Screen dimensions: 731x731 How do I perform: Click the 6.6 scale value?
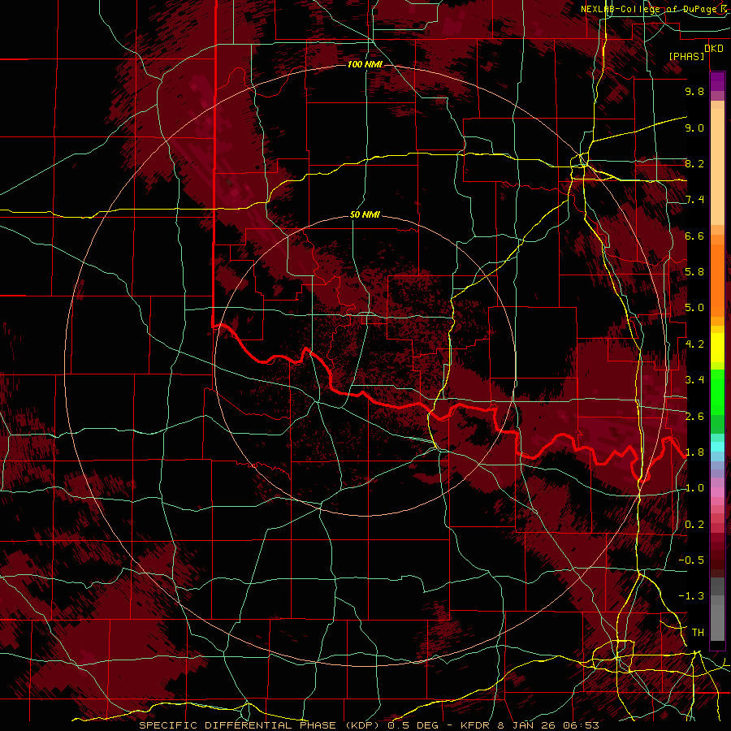(x=694, y=236)
